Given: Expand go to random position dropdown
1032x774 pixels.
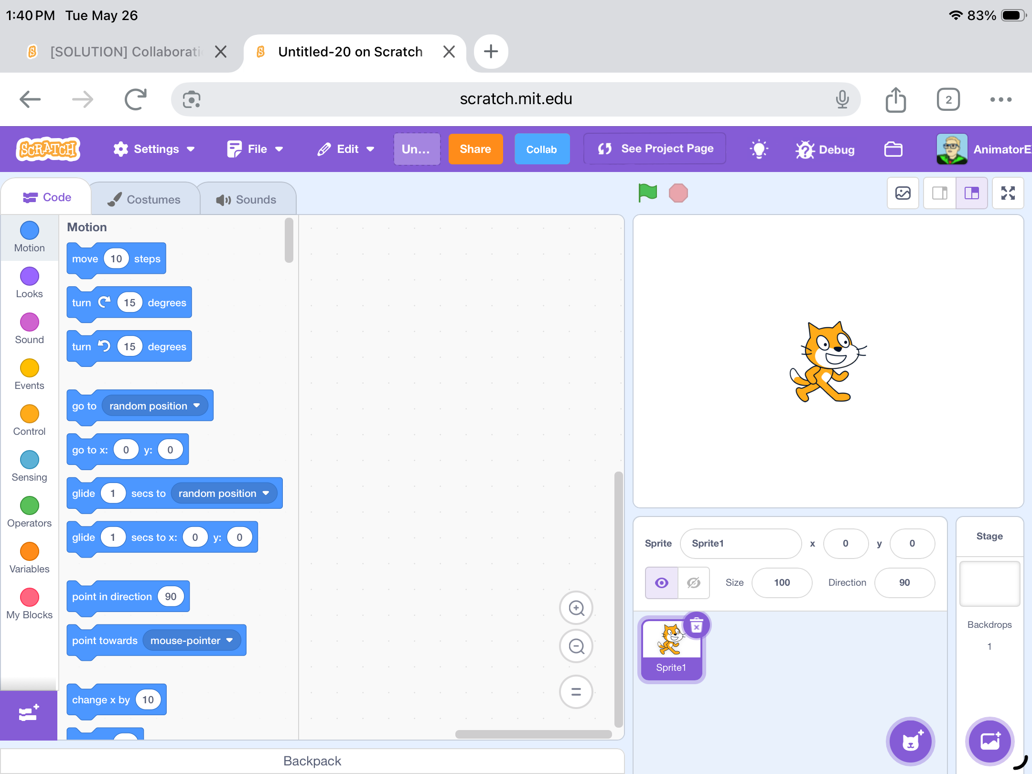Looking at the screenshot, I should 154,406.
